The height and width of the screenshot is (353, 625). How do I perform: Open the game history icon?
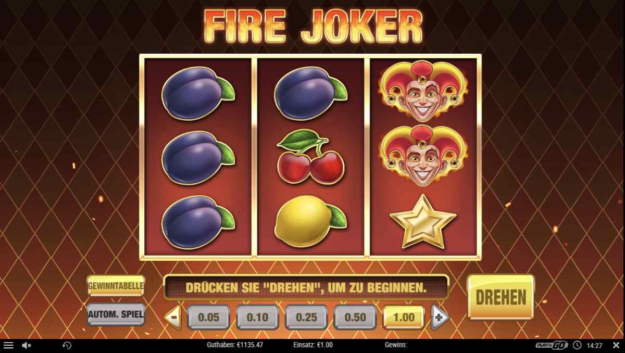point(67,345)
